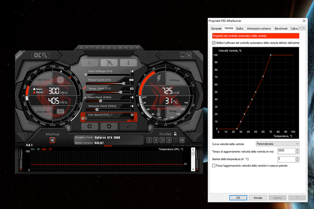The image size is (314, 209).
Task: Select the fan curve point at 50°C
Action: (x=256, y=92)
